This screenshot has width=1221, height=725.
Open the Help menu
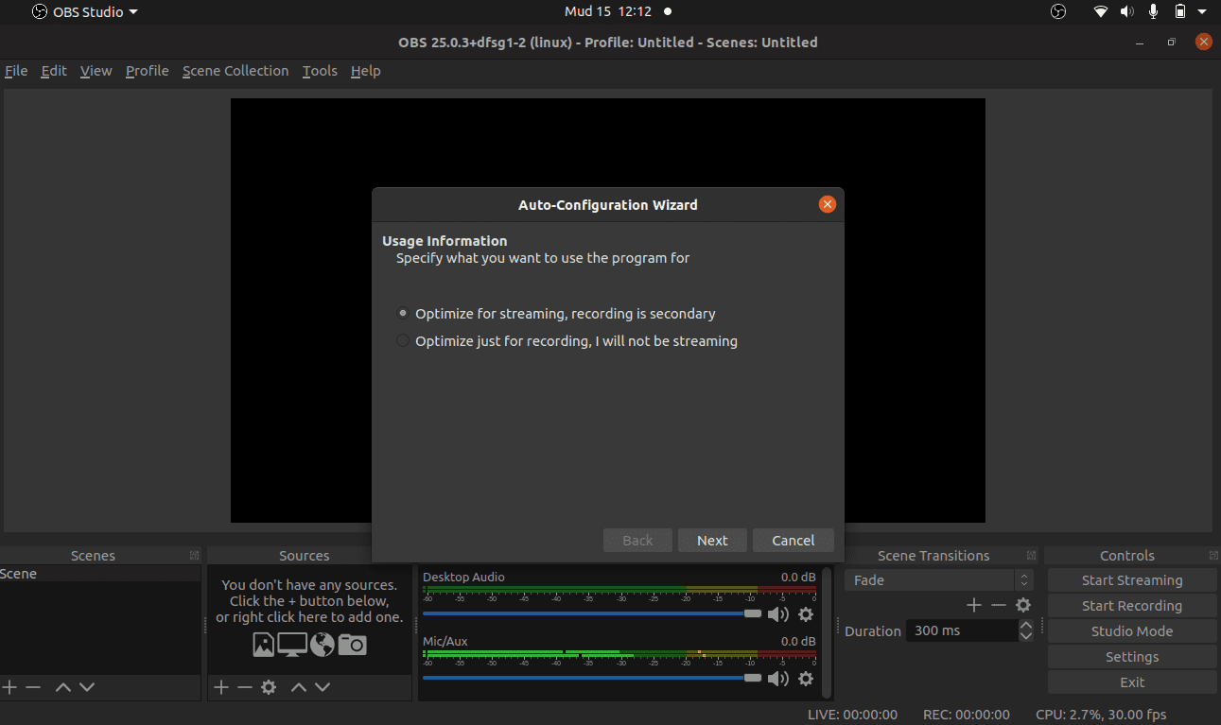pyautogui.click(x=365, y=71)
